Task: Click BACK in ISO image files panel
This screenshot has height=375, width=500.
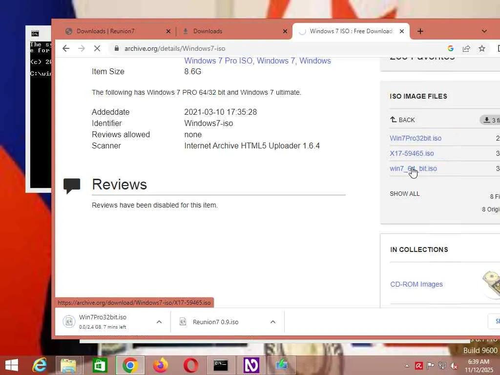Action: pyautogui.click(x=402, y=120)
